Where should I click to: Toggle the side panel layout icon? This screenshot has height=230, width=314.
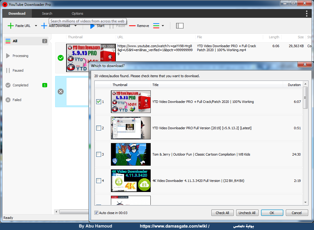180,26
